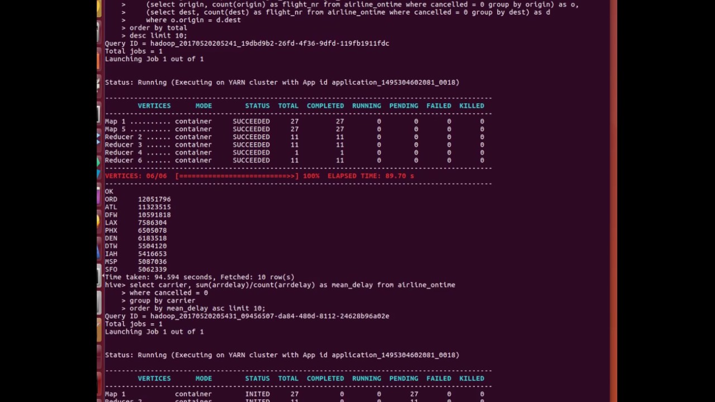The image size is (715, 402).
Task: Click the 'order by total' query line
Action: tap(158, 27)
